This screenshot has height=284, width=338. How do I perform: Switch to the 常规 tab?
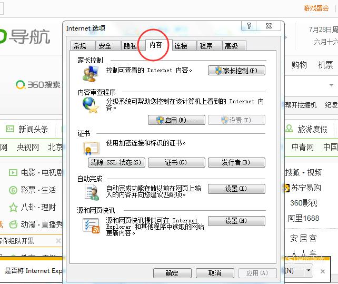tap(83, 46)
